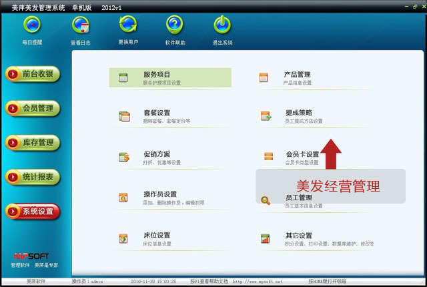Click the 更换用户 switch user icon

coord(127,25)
